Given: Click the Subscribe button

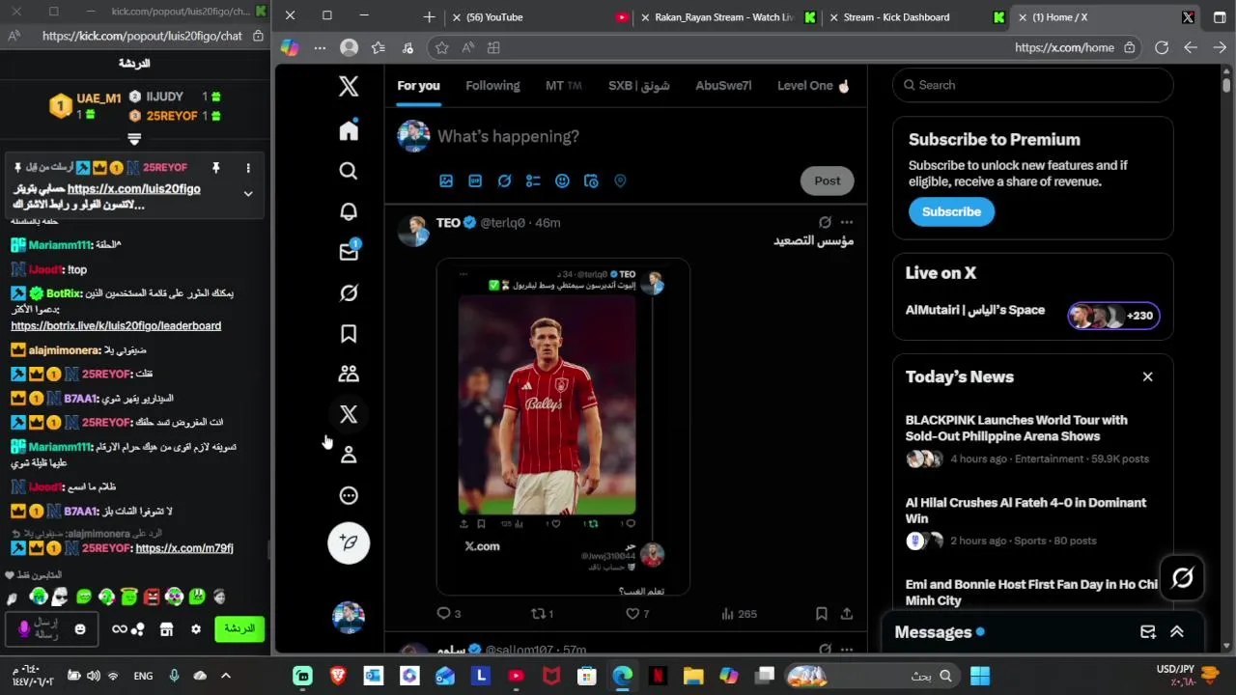Looking at the screenshot, I should 951,211.
